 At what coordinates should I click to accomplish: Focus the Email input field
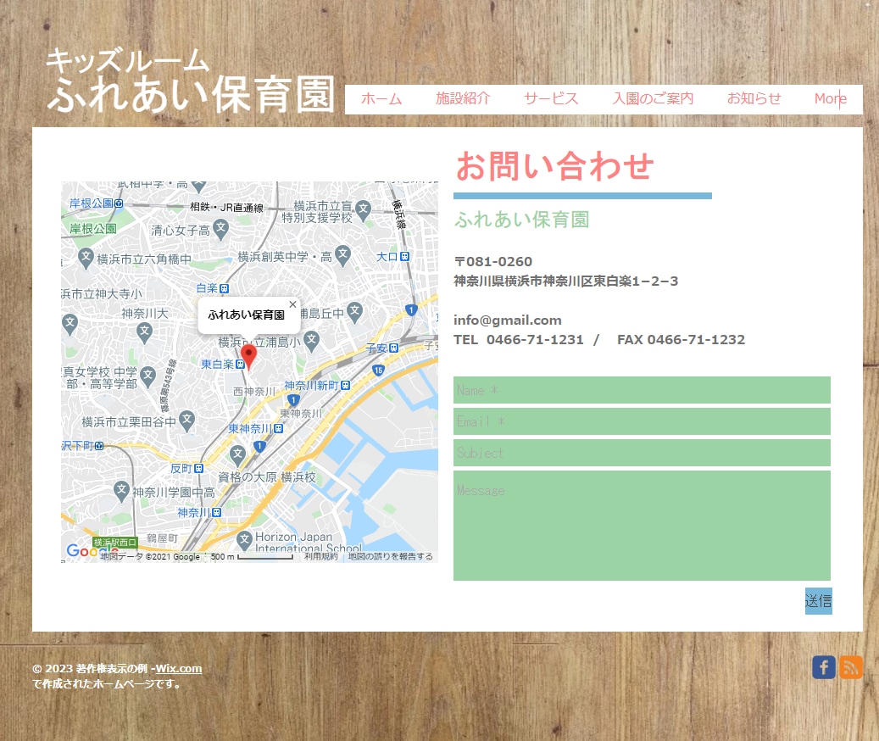(x=642, y=421)
